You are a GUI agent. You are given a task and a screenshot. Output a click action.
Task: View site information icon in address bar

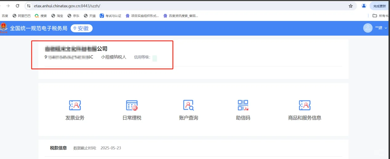[x=29, y=6]
